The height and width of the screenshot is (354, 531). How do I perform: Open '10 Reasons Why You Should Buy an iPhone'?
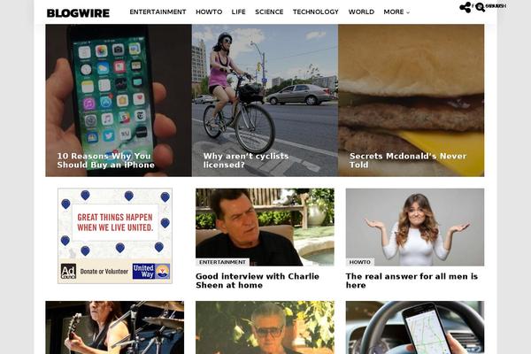pos(105,160)
